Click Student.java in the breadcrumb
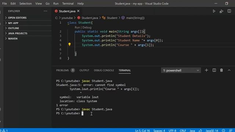Screen dimensions: 235x132 click(90, 18)
